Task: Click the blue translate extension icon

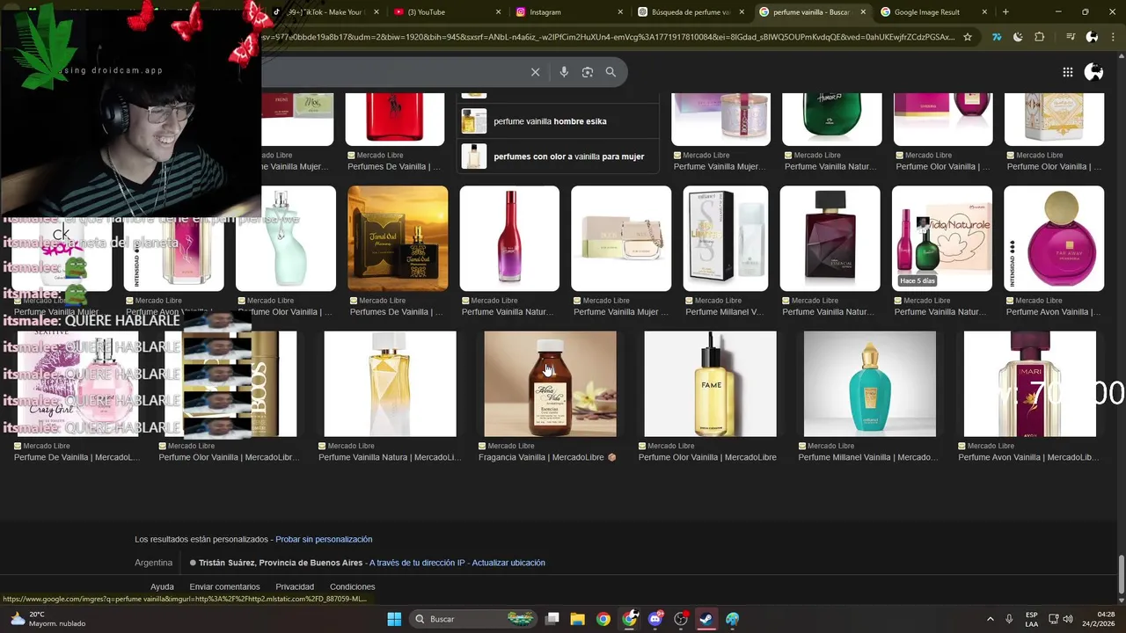Action: 996,37
